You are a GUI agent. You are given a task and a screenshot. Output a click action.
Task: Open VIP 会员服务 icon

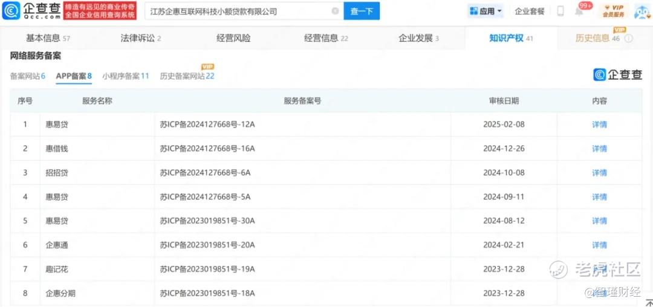[614, 11]
